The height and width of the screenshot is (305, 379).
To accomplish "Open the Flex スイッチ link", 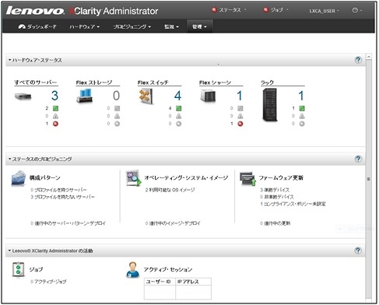I will coord(153,82).
